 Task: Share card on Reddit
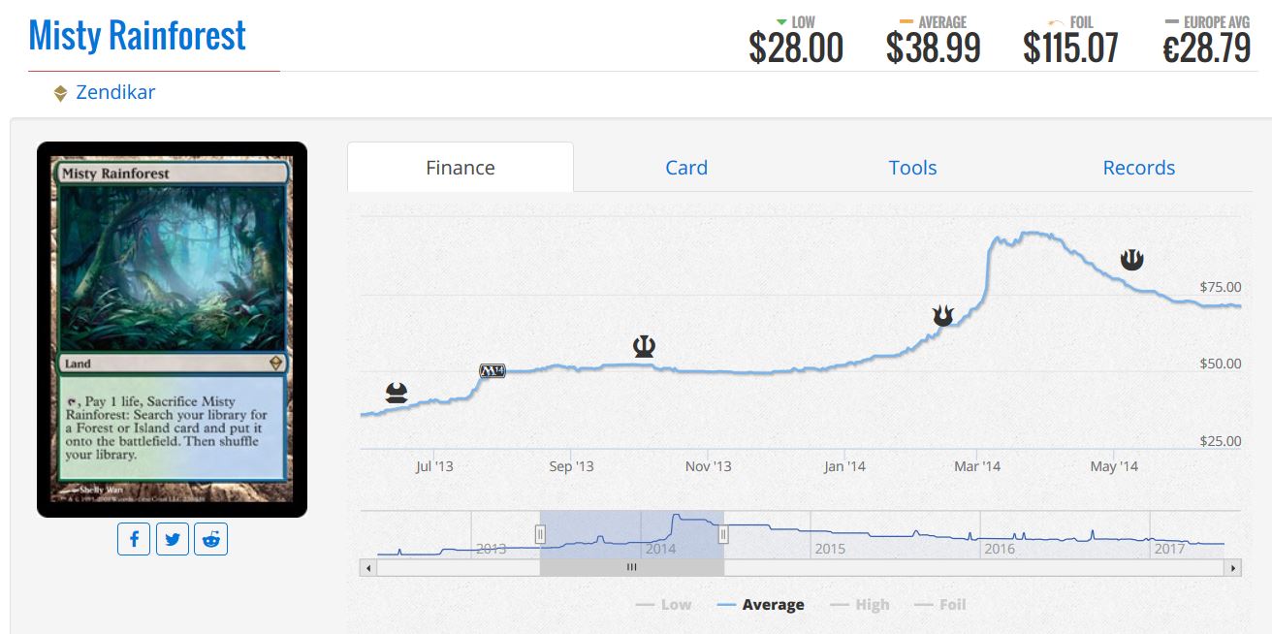pos(210,539)
